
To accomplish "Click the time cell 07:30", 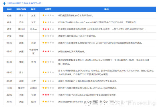I will click(x=9, y=62).
